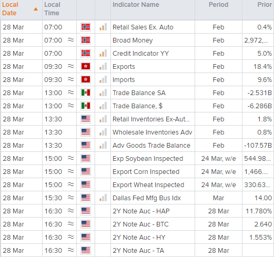Click the Norway flag beside Retail Sales Ex. Auto
This screenshot has width=274, height=257.
(86, 27)
